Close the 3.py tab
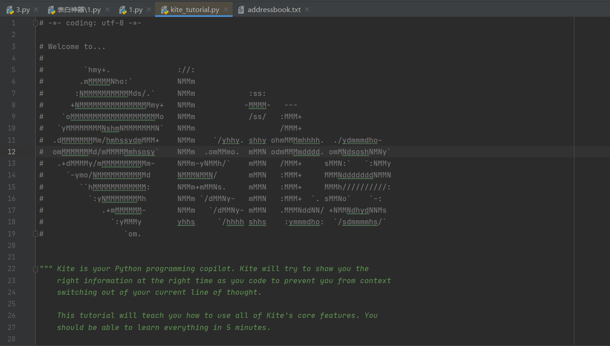 [36, 9]
